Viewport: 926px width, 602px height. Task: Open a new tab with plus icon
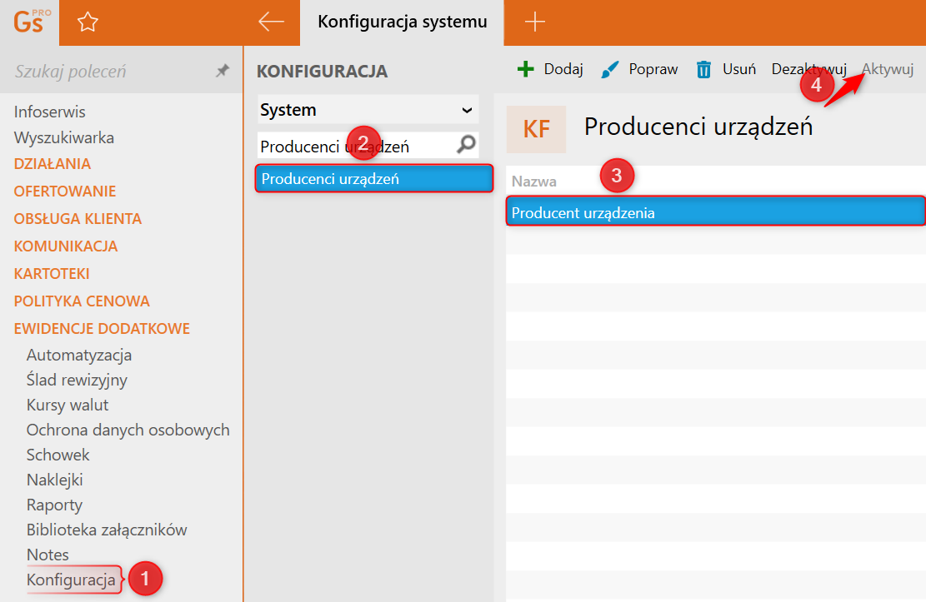[x=534, y=22]
